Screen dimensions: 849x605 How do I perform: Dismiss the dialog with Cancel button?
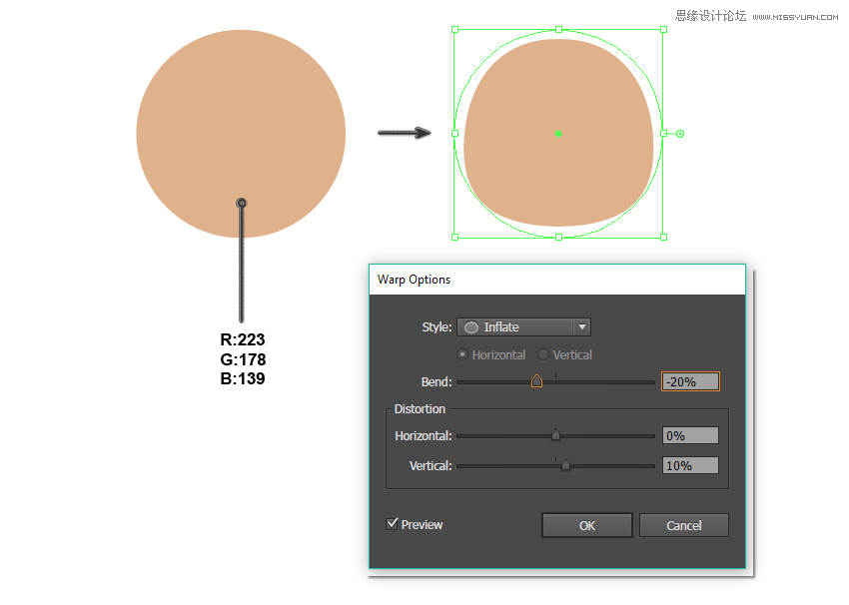pos(684,525)
